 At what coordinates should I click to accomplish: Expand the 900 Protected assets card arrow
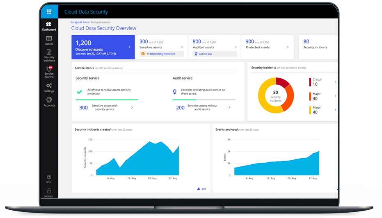(x=288, y=47)
